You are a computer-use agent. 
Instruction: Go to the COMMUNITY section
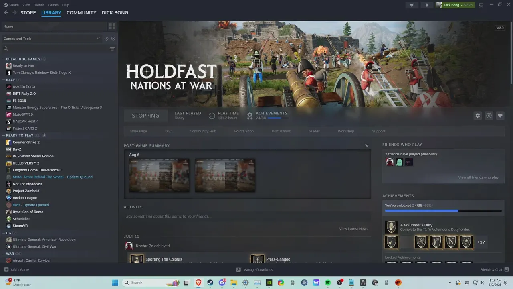81,13
